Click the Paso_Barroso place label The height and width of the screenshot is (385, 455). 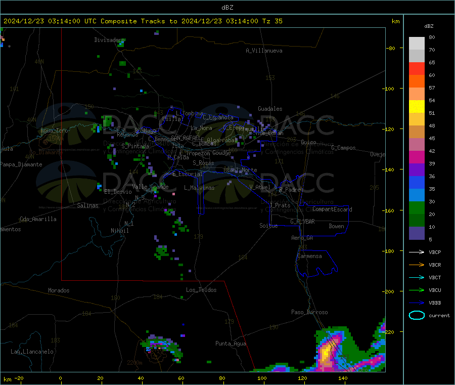(309, 312)
